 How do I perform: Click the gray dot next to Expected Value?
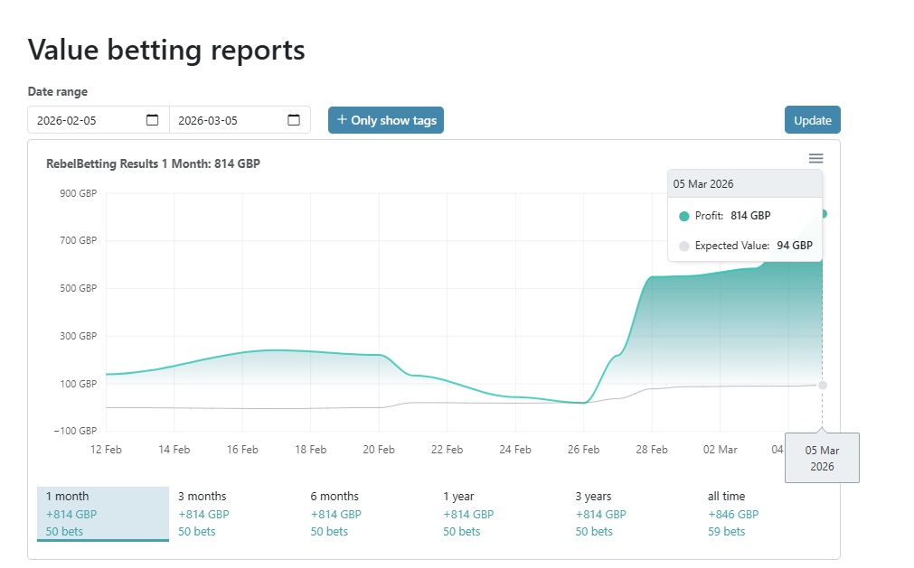pyautogui.click(x=684, y=245)
